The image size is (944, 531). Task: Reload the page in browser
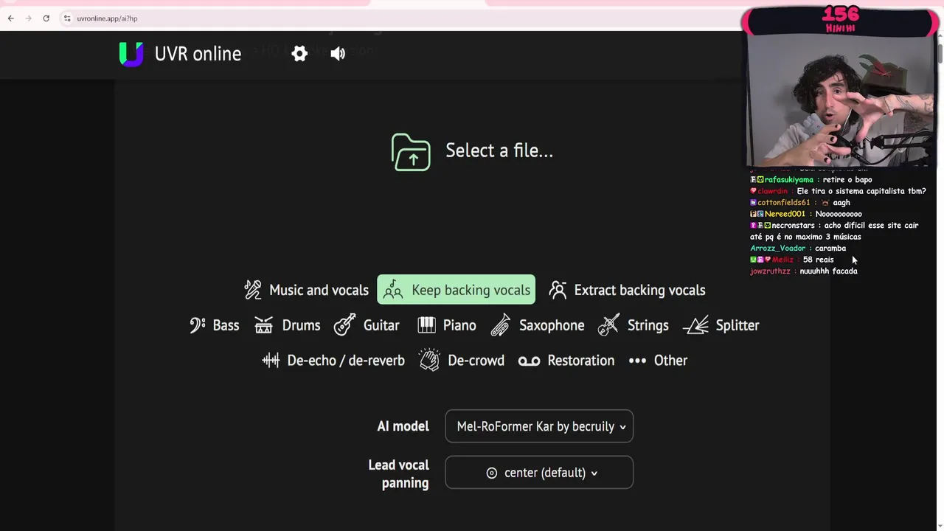[46, 18]
